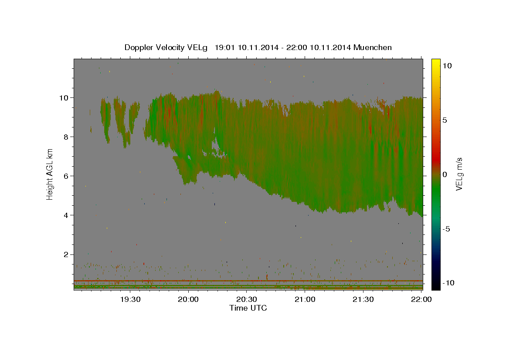Screen dimensions: 523x348
Task: Click the 20:30 time tick label
Action: pyautogui.click(x=247, y=299)
